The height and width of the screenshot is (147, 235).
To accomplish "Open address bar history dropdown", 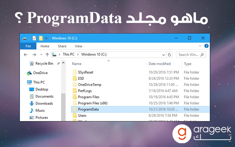I will tap(164, 55).
